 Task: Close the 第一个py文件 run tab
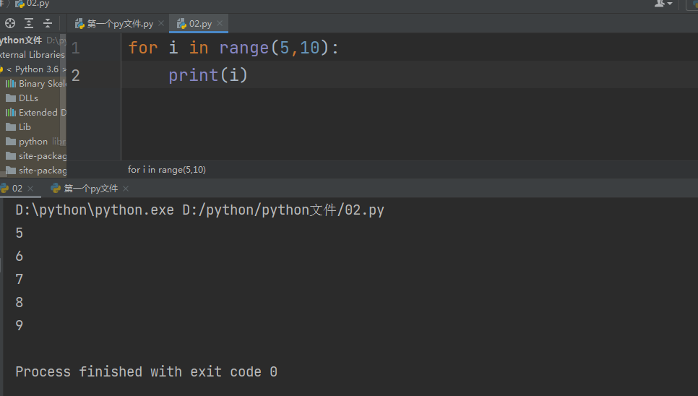point(126,189)
